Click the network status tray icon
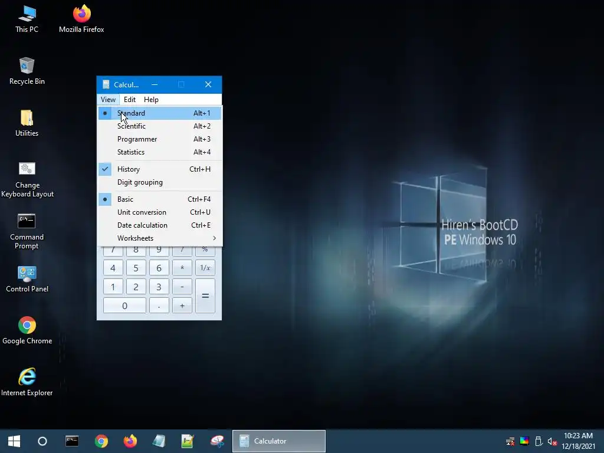604x453 pixels. coord(510,441)
